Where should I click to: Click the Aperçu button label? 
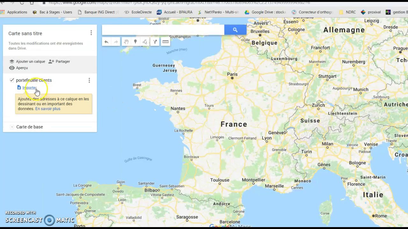pyautogui.click(x=22, y=68)
